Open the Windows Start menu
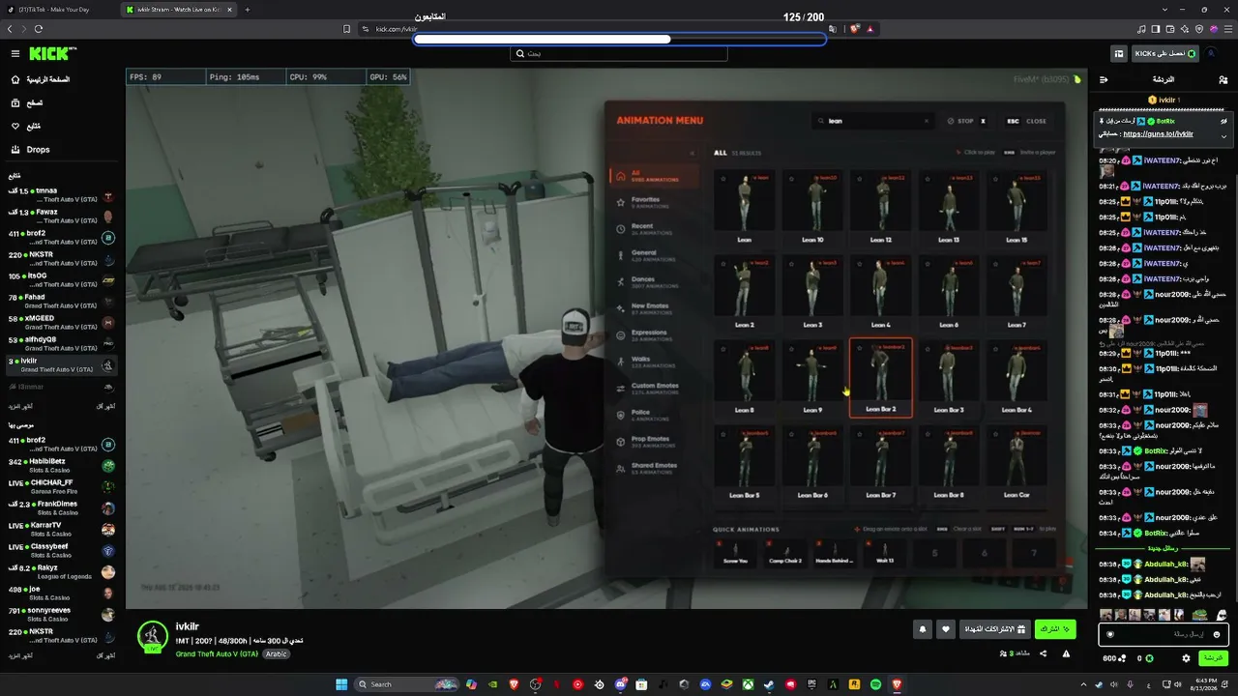 [x=341, y=684]
